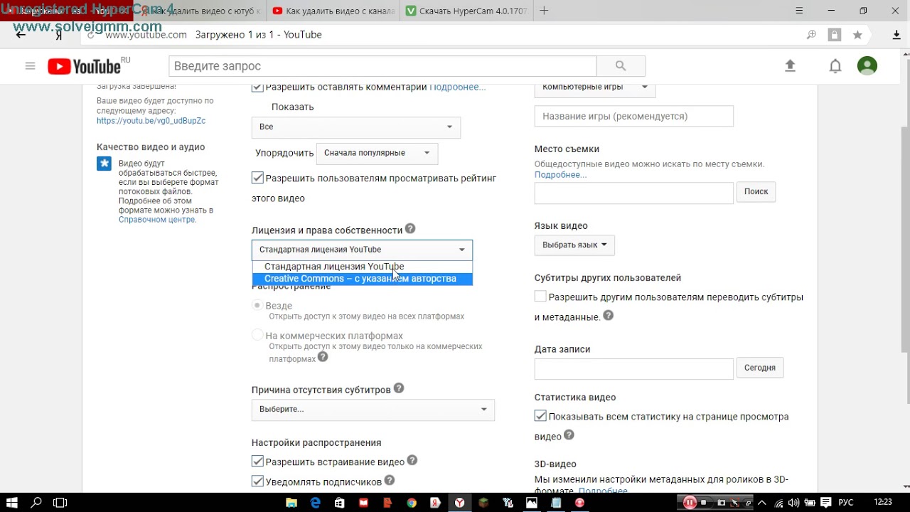Focus the YouTube search box
Screen dimensions: 910x512
tap(382, 66)
